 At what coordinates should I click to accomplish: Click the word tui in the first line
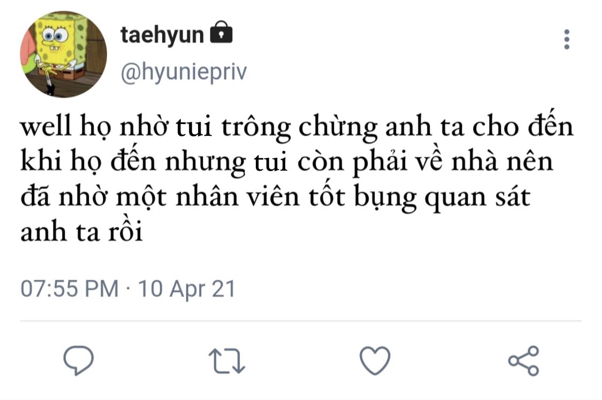[194, 127]
